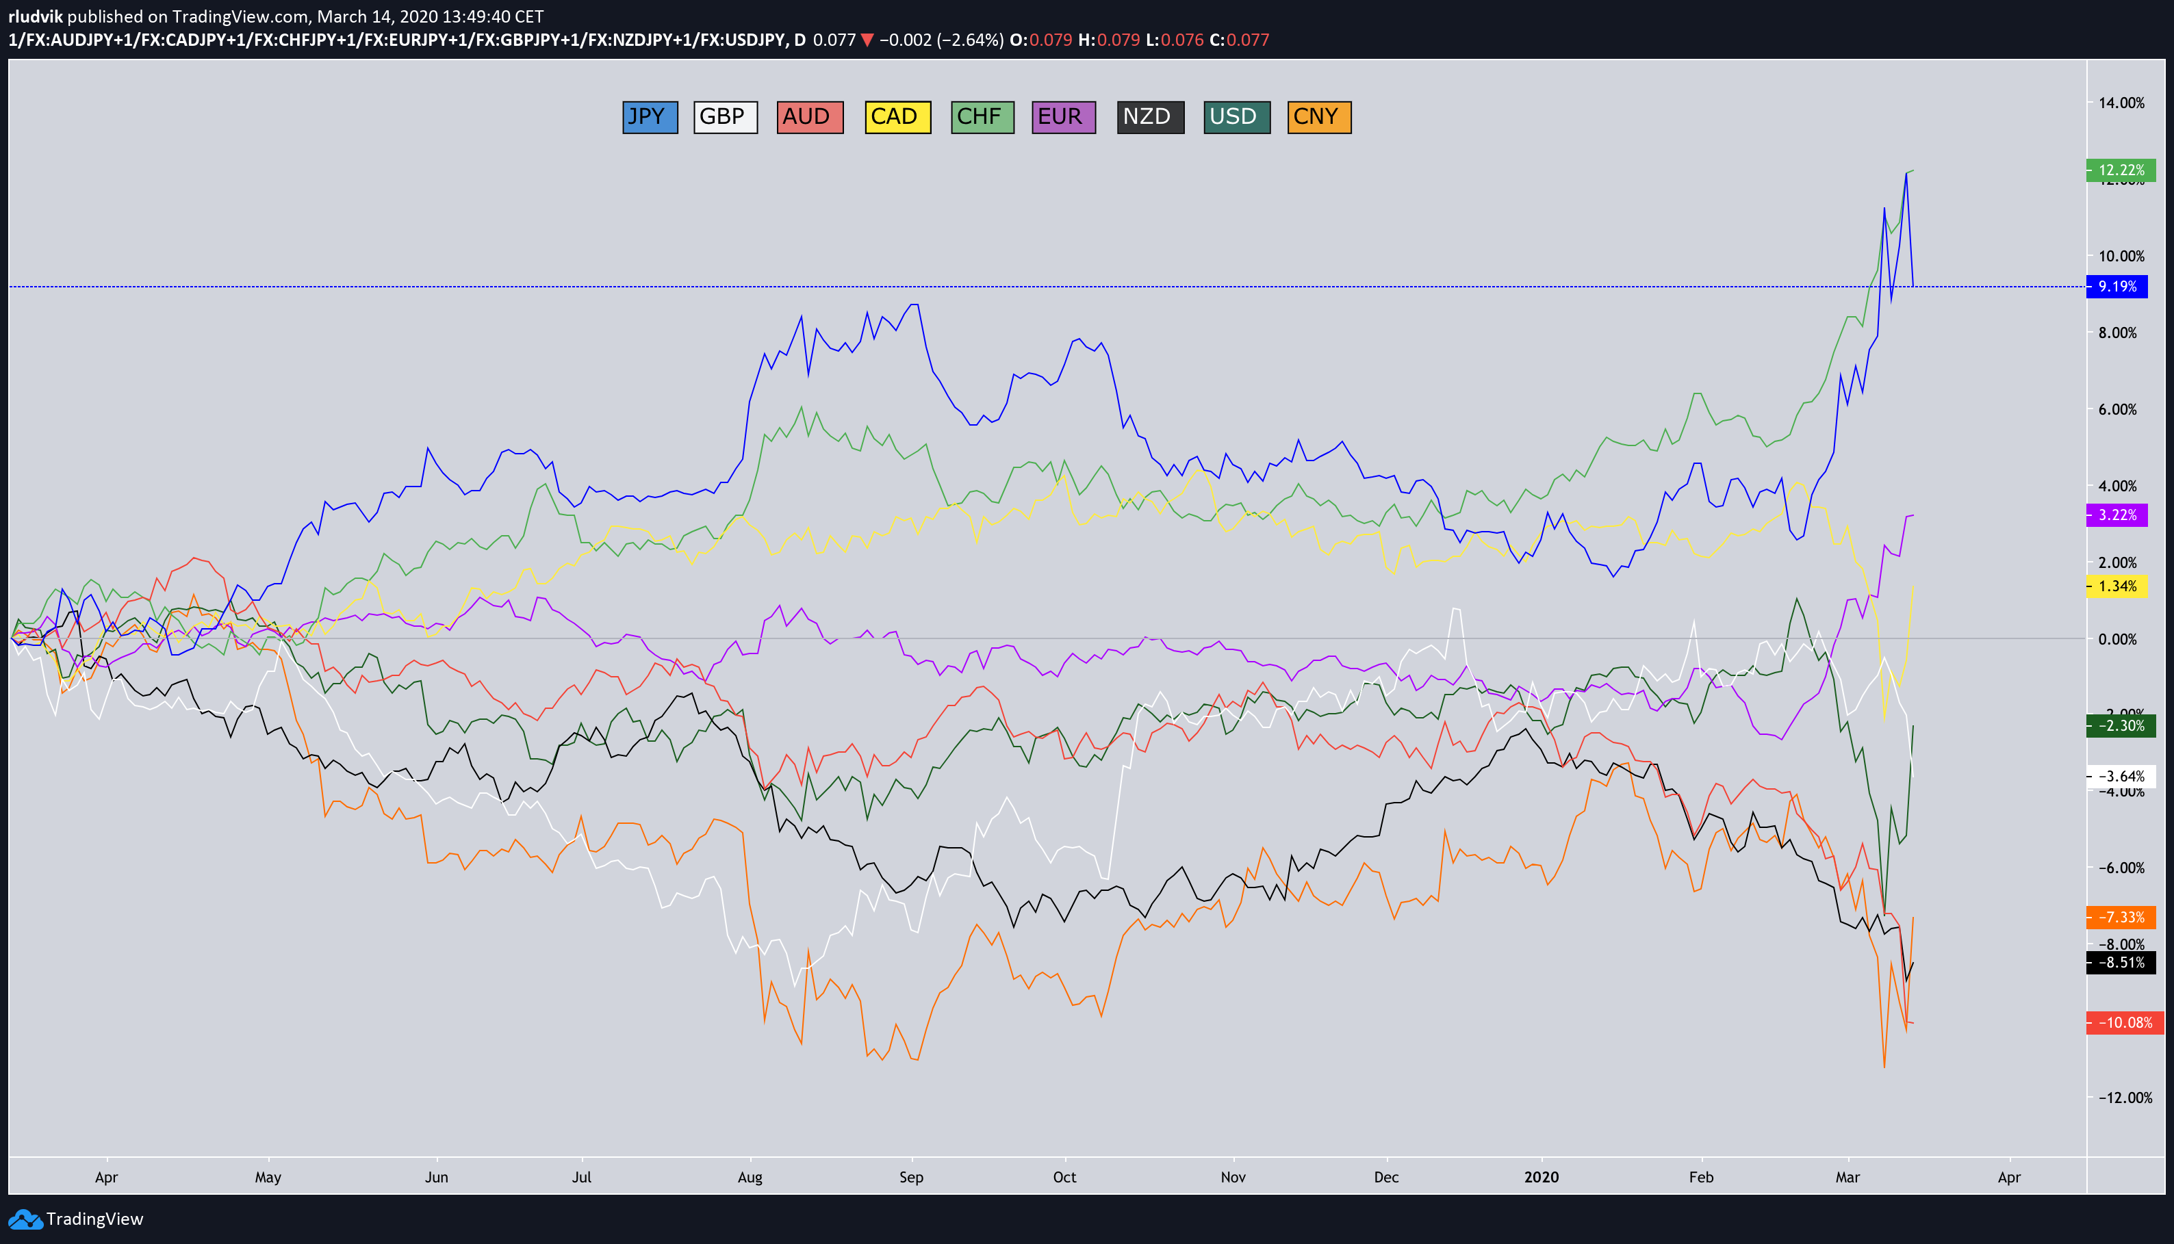
Task: Click the Jun label on time axis
Action: (437, 1178)
